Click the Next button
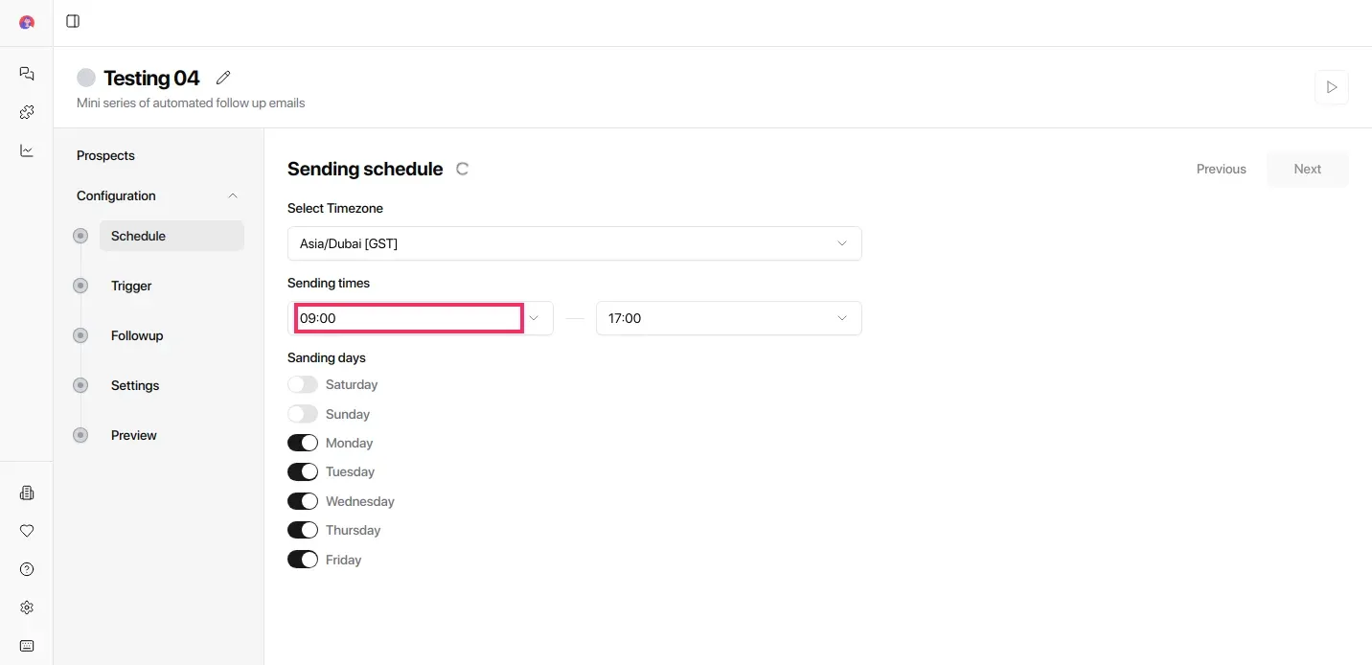 pos(1307,169)
